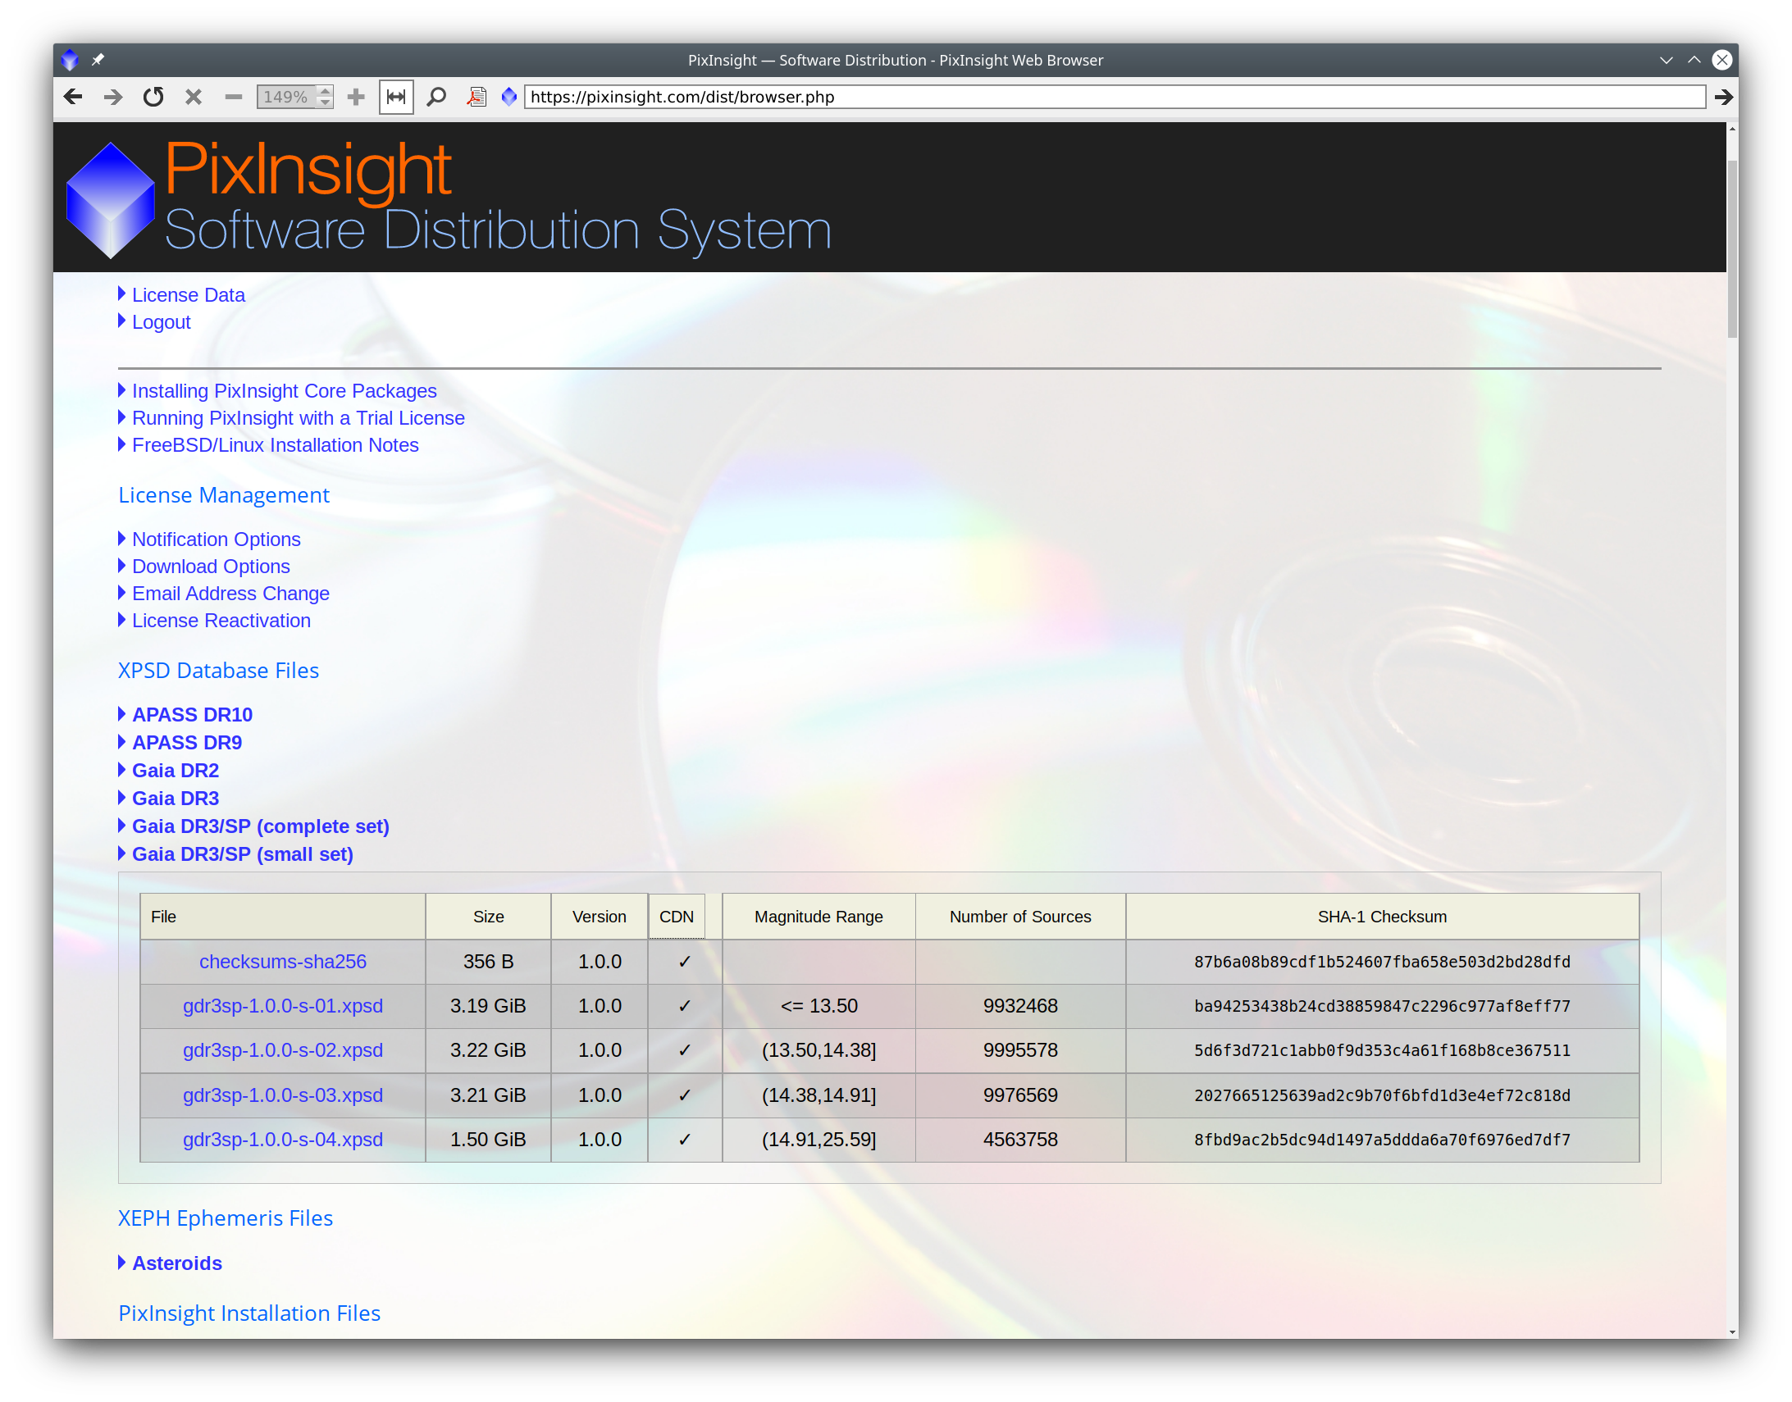1792x1402 pixels.
Task: Click the Number of Sources header
Action: 1020,917
